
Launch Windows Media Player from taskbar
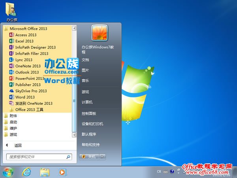click(62, 172)
